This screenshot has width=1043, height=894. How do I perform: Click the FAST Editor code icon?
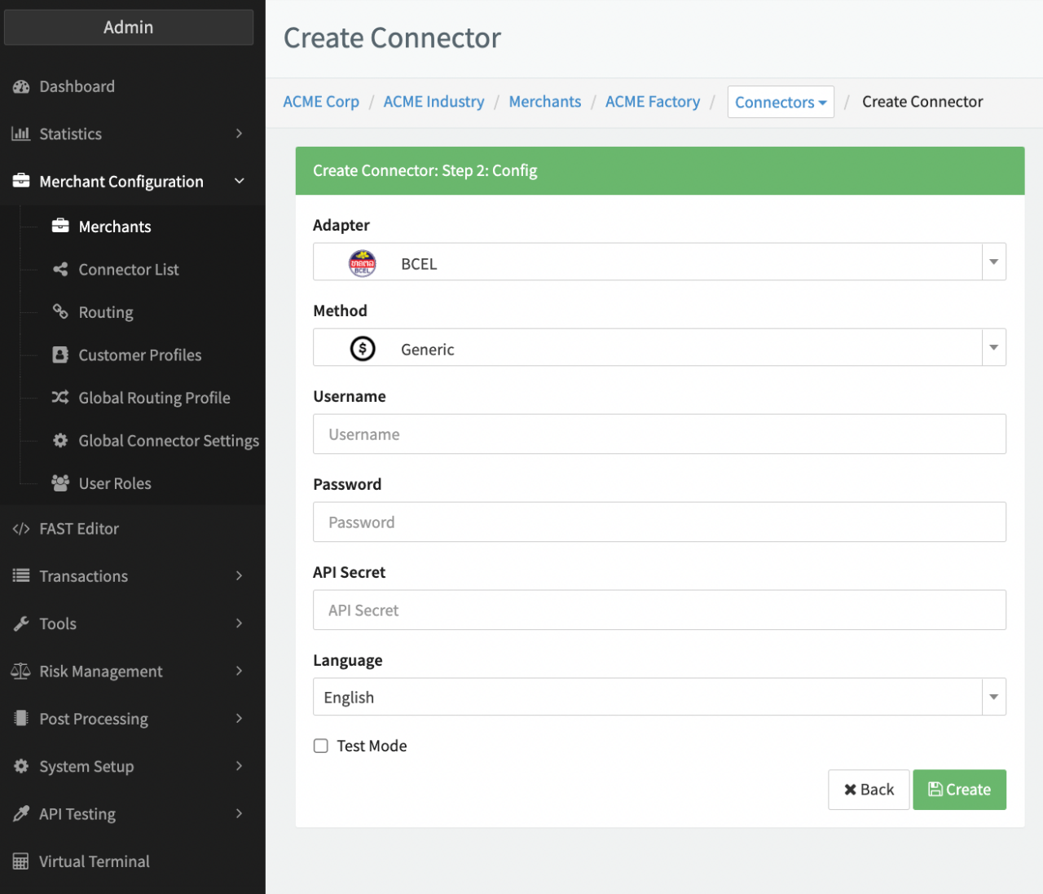(21, 529)
